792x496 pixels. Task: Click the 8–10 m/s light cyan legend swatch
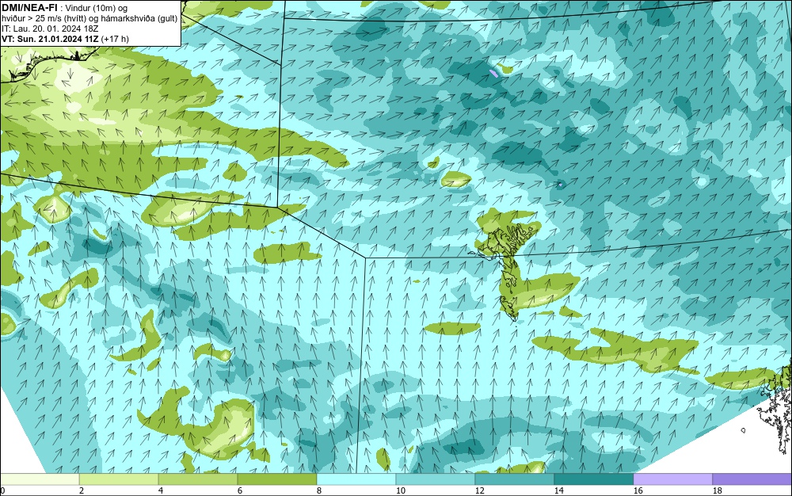[356, 479]
